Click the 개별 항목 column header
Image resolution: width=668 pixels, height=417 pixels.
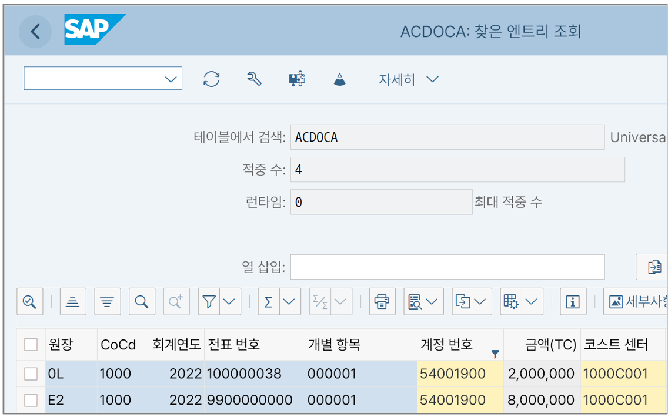361,344
